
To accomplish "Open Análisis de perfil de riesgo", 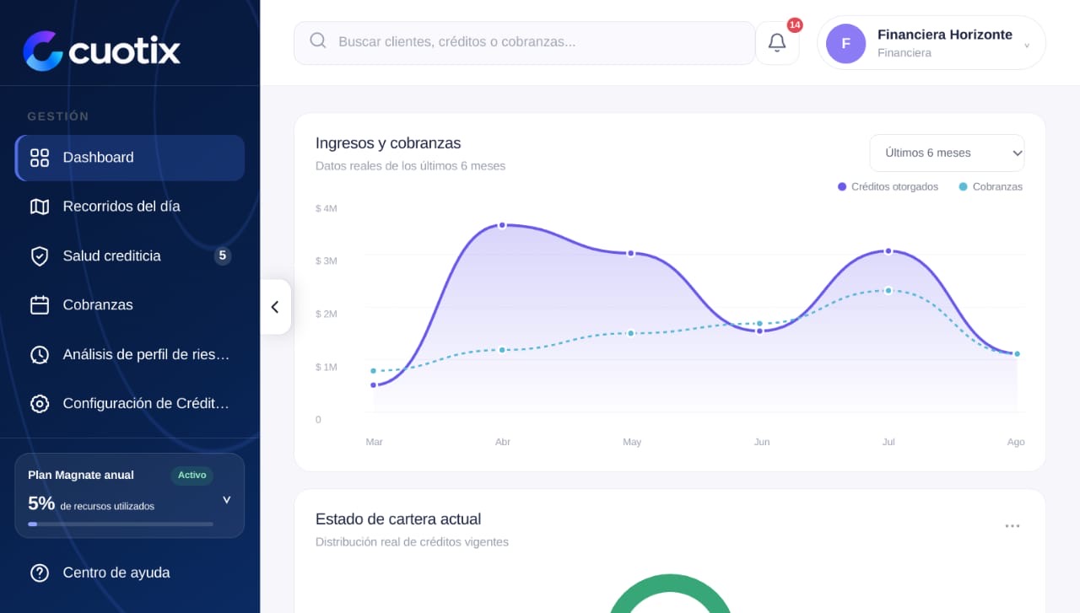I will 130,355.
